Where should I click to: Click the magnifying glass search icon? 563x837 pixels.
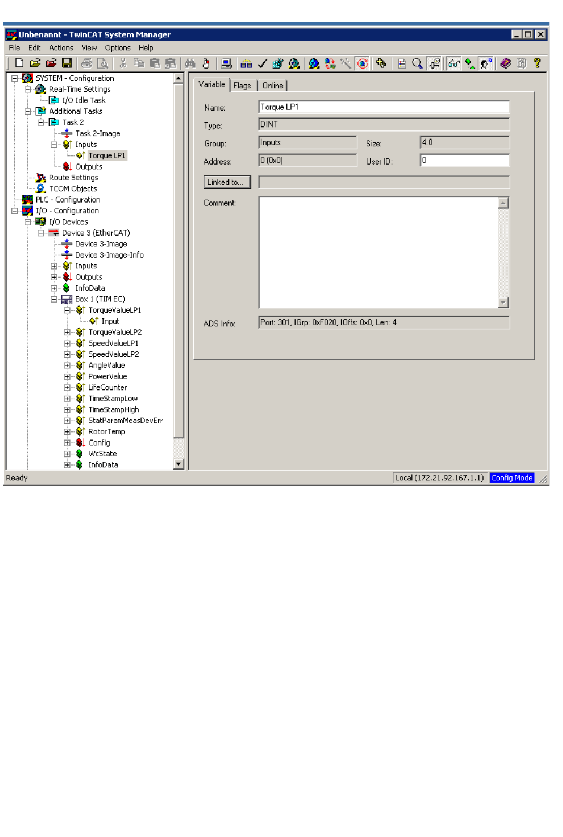(x=417, y=63)
